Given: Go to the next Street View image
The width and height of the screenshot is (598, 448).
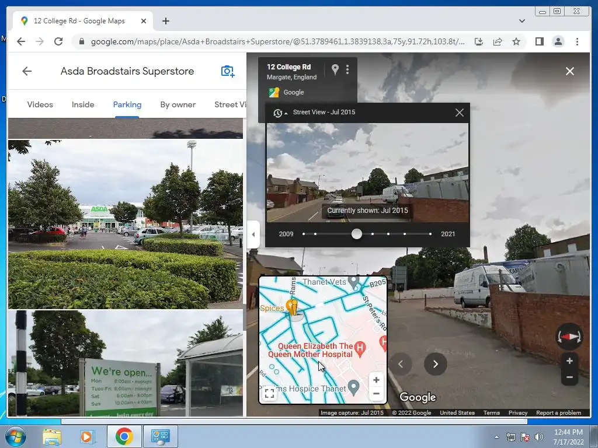Looking at the screenshot, I should [435, 364].
